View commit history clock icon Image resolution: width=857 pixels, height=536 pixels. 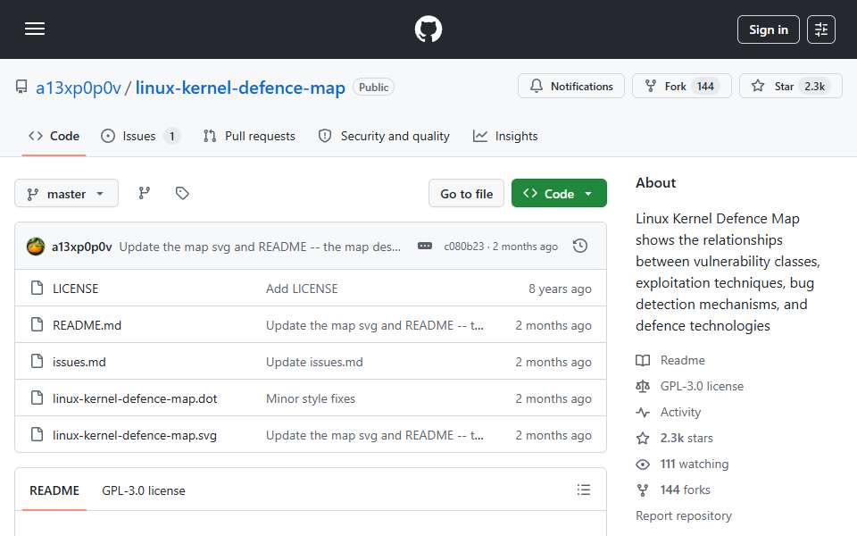point(580,247)
